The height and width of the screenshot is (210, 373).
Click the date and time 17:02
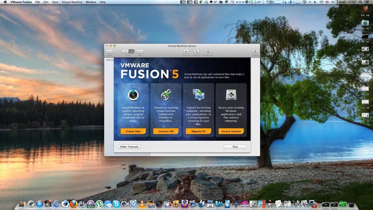(x=343, y=2)
